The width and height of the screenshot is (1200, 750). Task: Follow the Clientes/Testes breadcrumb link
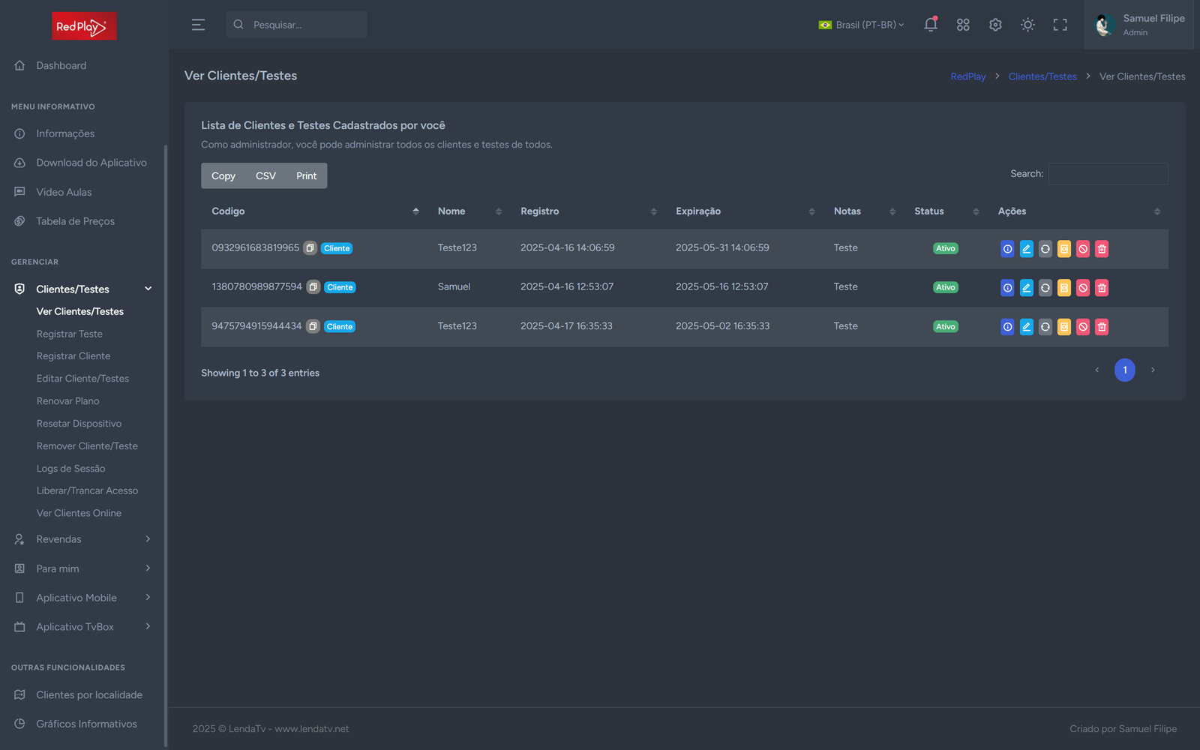point(1042,76)
